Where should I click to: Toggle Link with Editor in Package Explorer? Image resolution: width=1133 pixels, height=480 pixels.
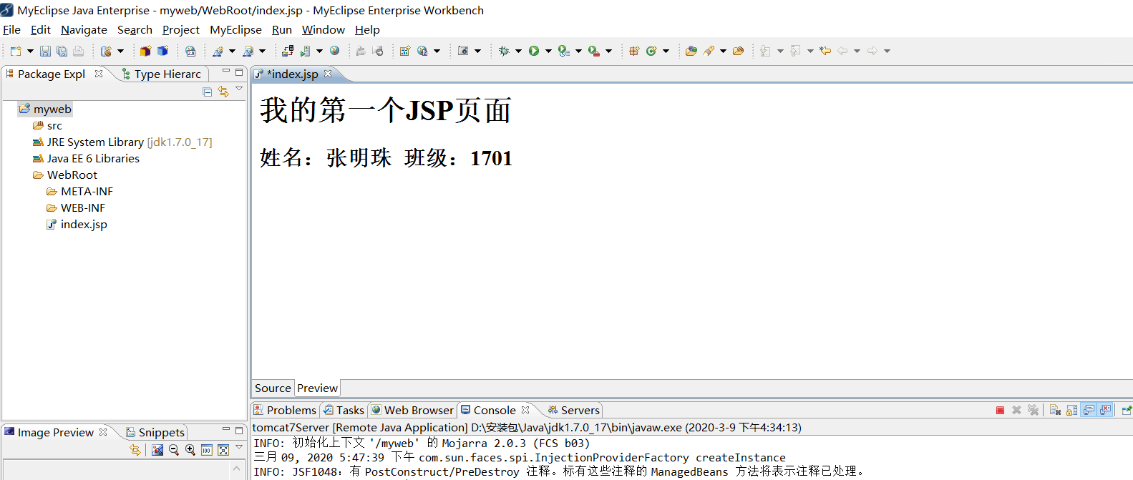point(223,92)
